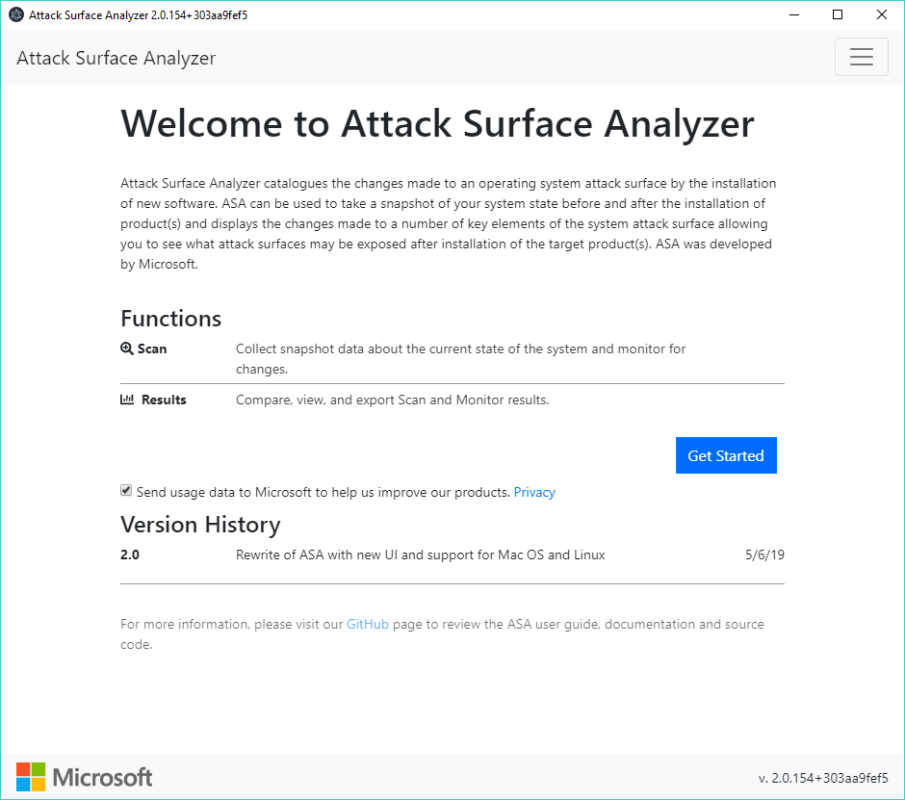Click the footer version number text
This screenshot has height=800, width=905.
point(823,778)
